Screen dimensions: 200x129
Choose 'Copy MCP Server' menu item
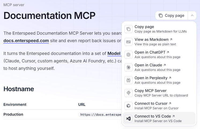(159, 93)
